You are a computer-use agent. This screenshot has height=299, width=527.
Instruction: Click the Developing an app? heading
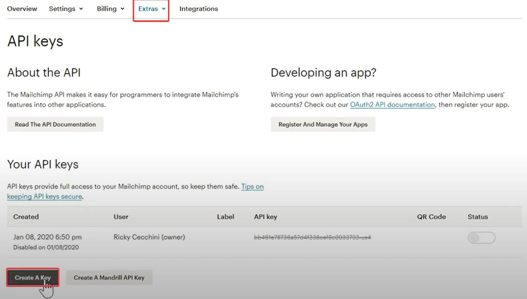click(x=323, y=73)
